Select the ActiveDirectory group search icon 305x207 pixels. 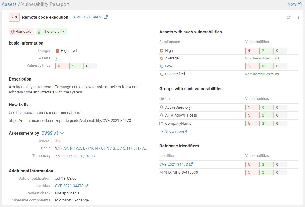[x=161, y=107]
